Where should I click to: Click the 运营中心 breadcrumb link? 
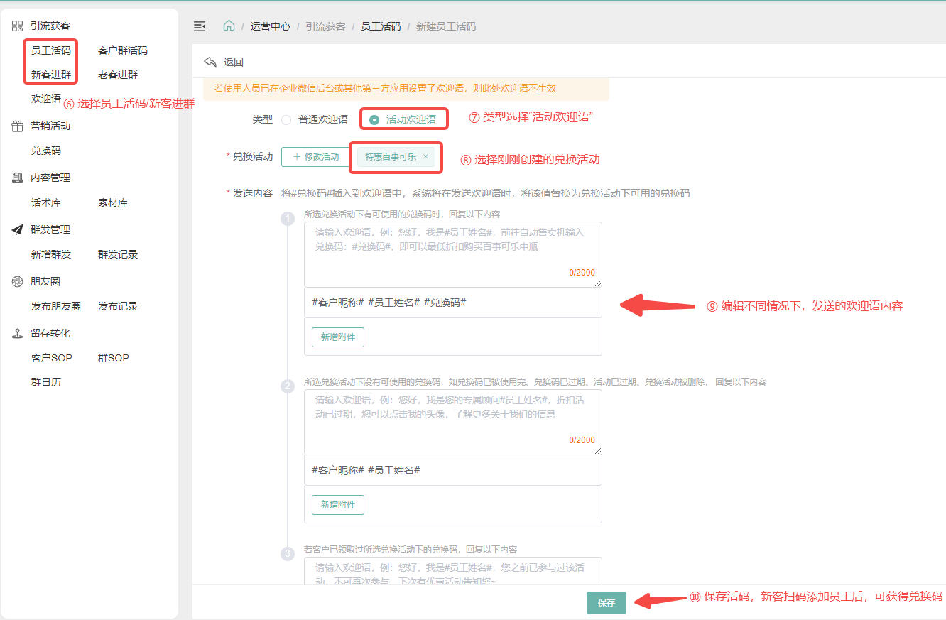tap(270, 26)
